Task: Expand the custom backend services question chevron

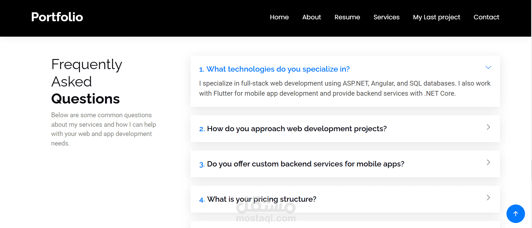Action: (x=488, y=163)
